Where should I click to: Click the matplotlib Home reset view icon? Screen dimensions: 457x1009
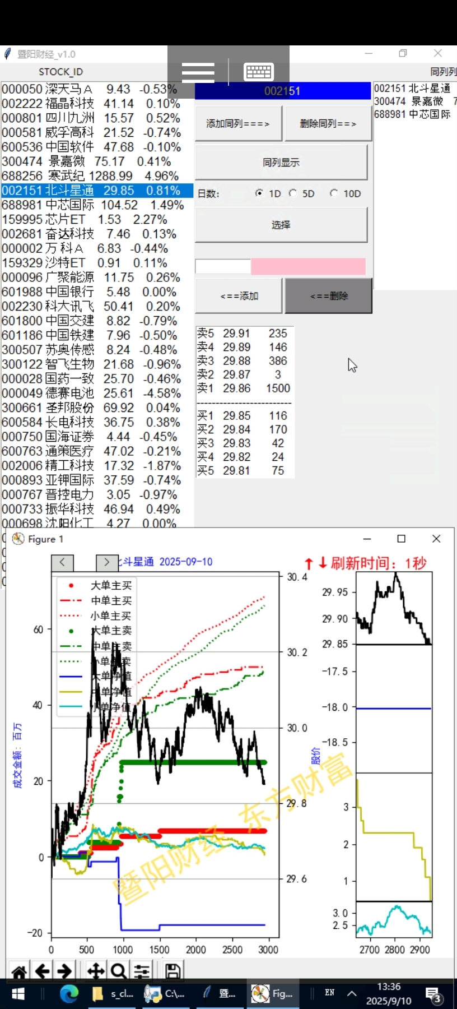point(19,971)
